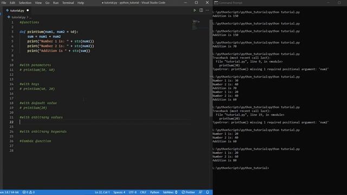347x195 pixels.
Task: Open the File menu
Action: (4, 3)
